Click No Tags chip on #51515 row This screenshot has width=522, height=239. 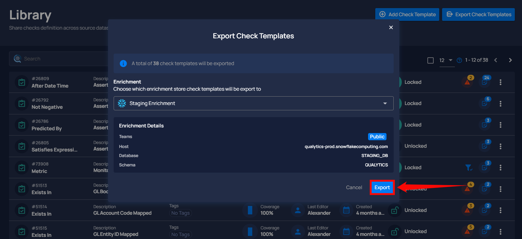(180, 234)
